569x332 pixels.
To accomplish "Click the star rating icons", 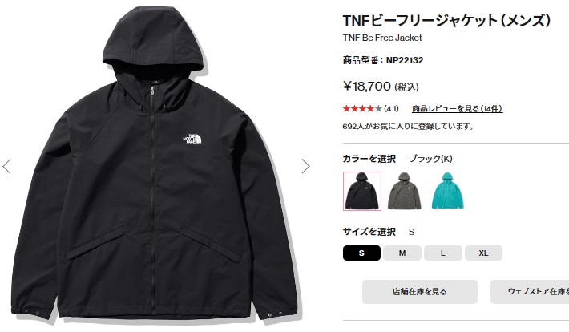I will [362, 108].
